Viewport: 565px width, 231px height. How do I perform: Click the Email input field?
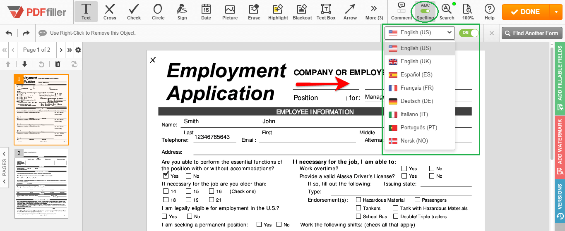click(x=308, y=139)
